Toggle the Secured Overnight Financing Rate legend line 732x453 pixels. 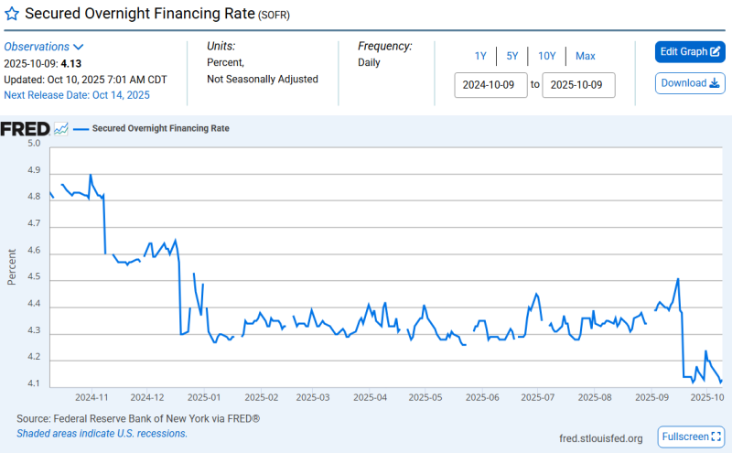click(151, 129)
